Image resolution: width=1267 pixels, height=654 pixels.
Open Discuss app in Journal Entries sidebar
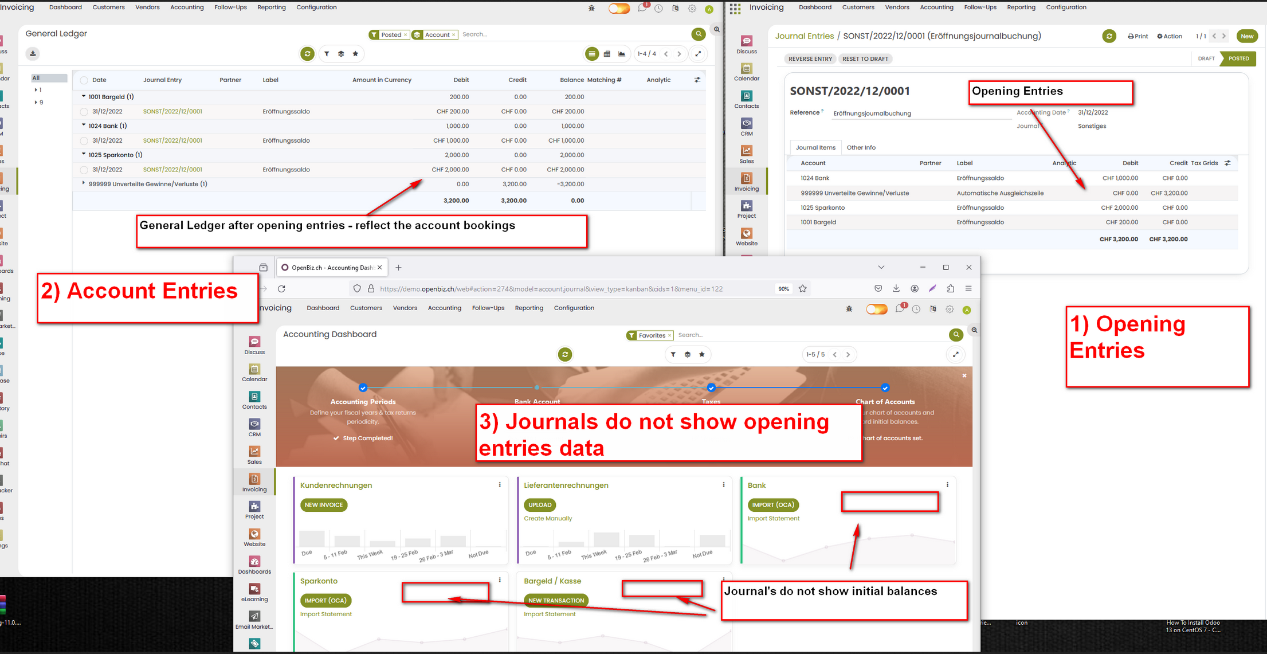pos(747,44)
